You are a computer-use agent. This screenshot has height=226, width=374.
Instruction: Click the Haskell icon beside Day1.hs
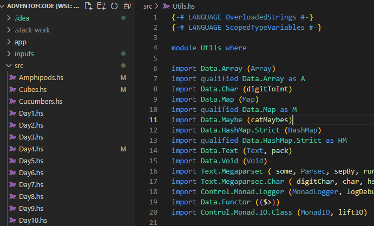12,113
